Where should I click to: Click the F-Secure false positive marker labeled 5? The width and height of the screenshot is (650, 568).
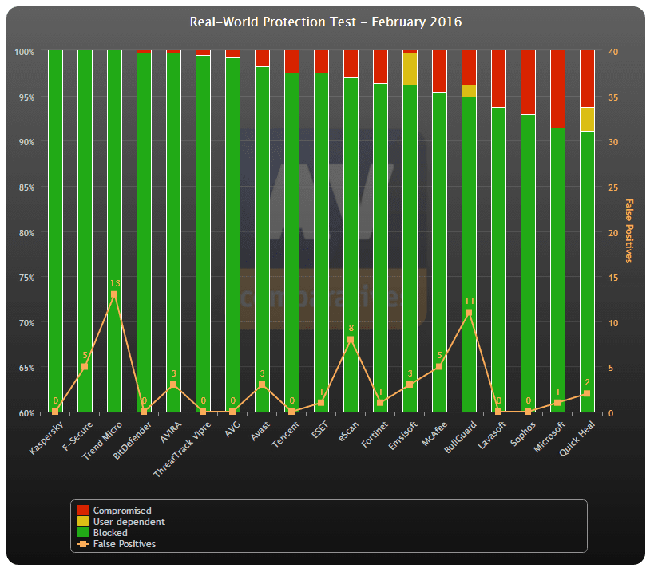click(85, 367)
